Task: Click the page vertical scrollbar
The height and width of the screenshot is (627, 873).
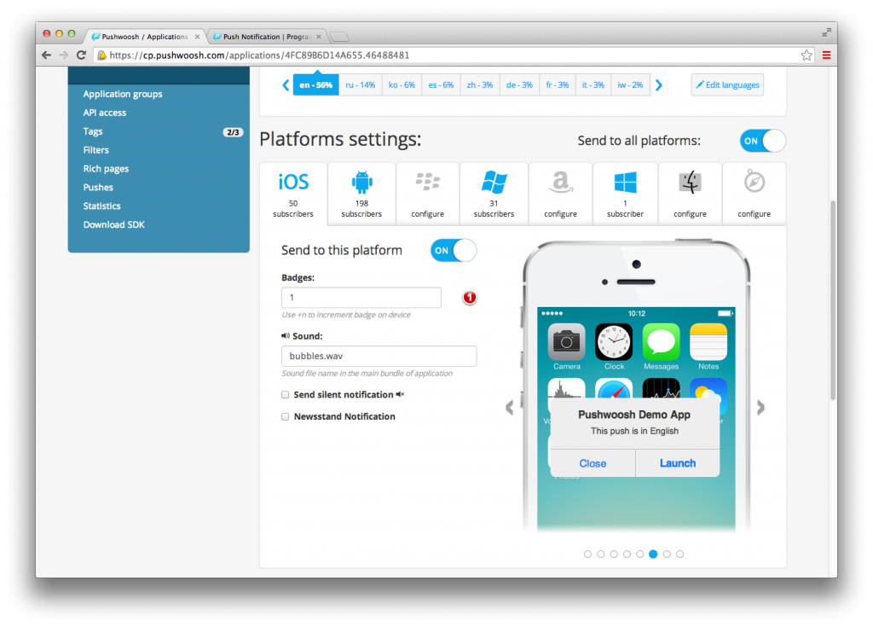Action: [x=833, y=299]
